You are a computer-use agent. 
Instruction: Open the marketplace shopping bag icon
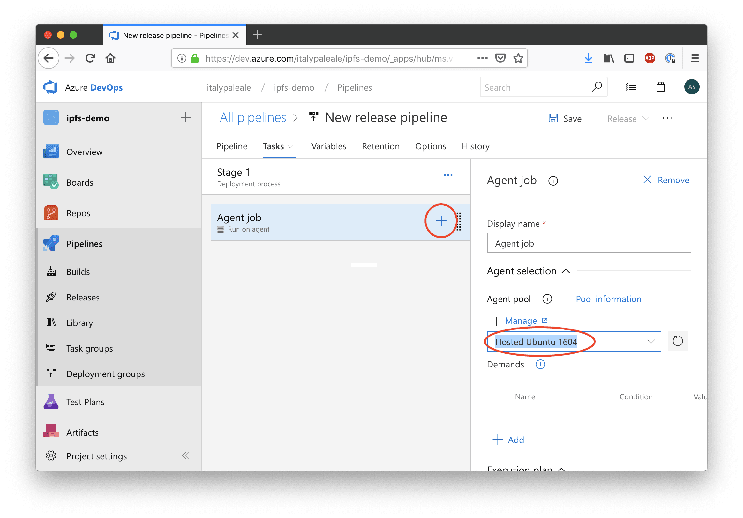[661, 87]
